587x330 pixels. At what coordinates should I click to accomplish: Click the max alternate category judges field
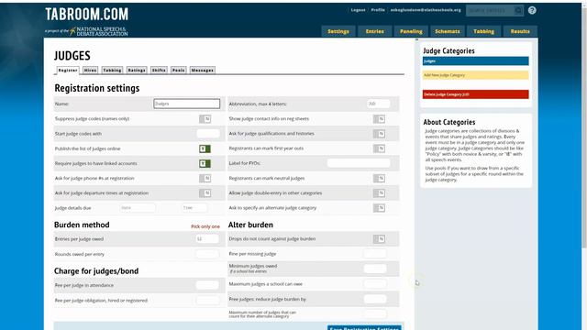pos(375,313)
